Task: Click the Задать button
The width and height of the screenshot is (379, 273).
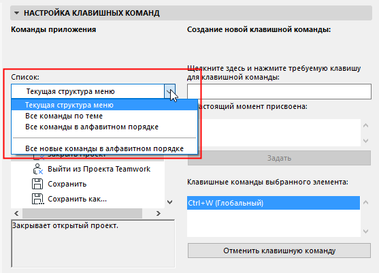Action: pos(279,158)
